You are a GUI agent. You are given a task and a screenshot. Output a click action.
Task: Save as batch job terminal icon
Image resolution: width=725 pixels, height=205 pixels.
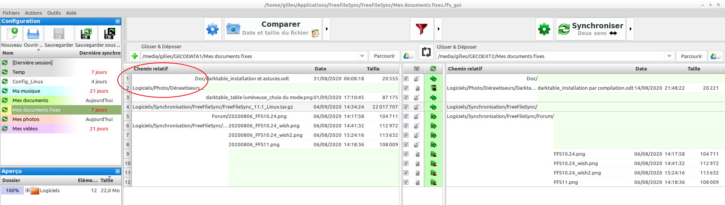coord(110,34)
